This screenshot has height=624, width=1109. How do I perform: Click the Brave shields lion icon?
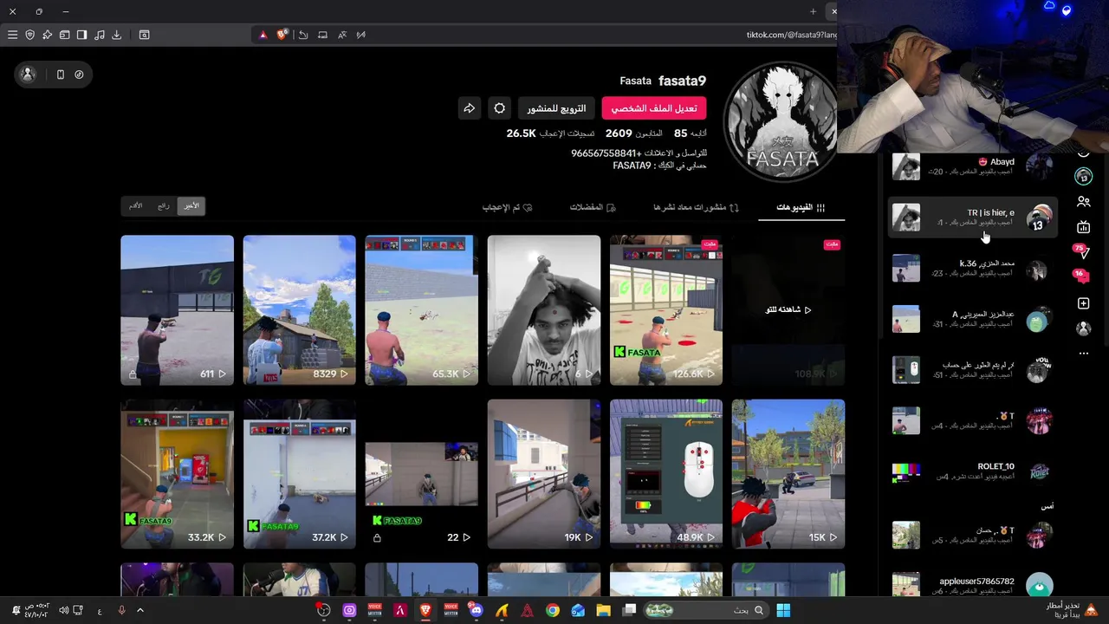[x=282, y=35]
